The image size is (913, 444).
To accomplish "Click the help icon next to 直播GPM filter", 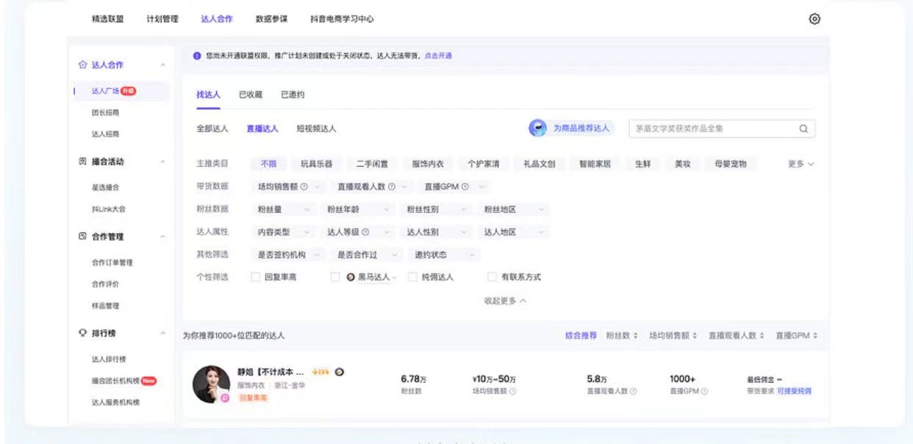I will click(x=465, y=187).
